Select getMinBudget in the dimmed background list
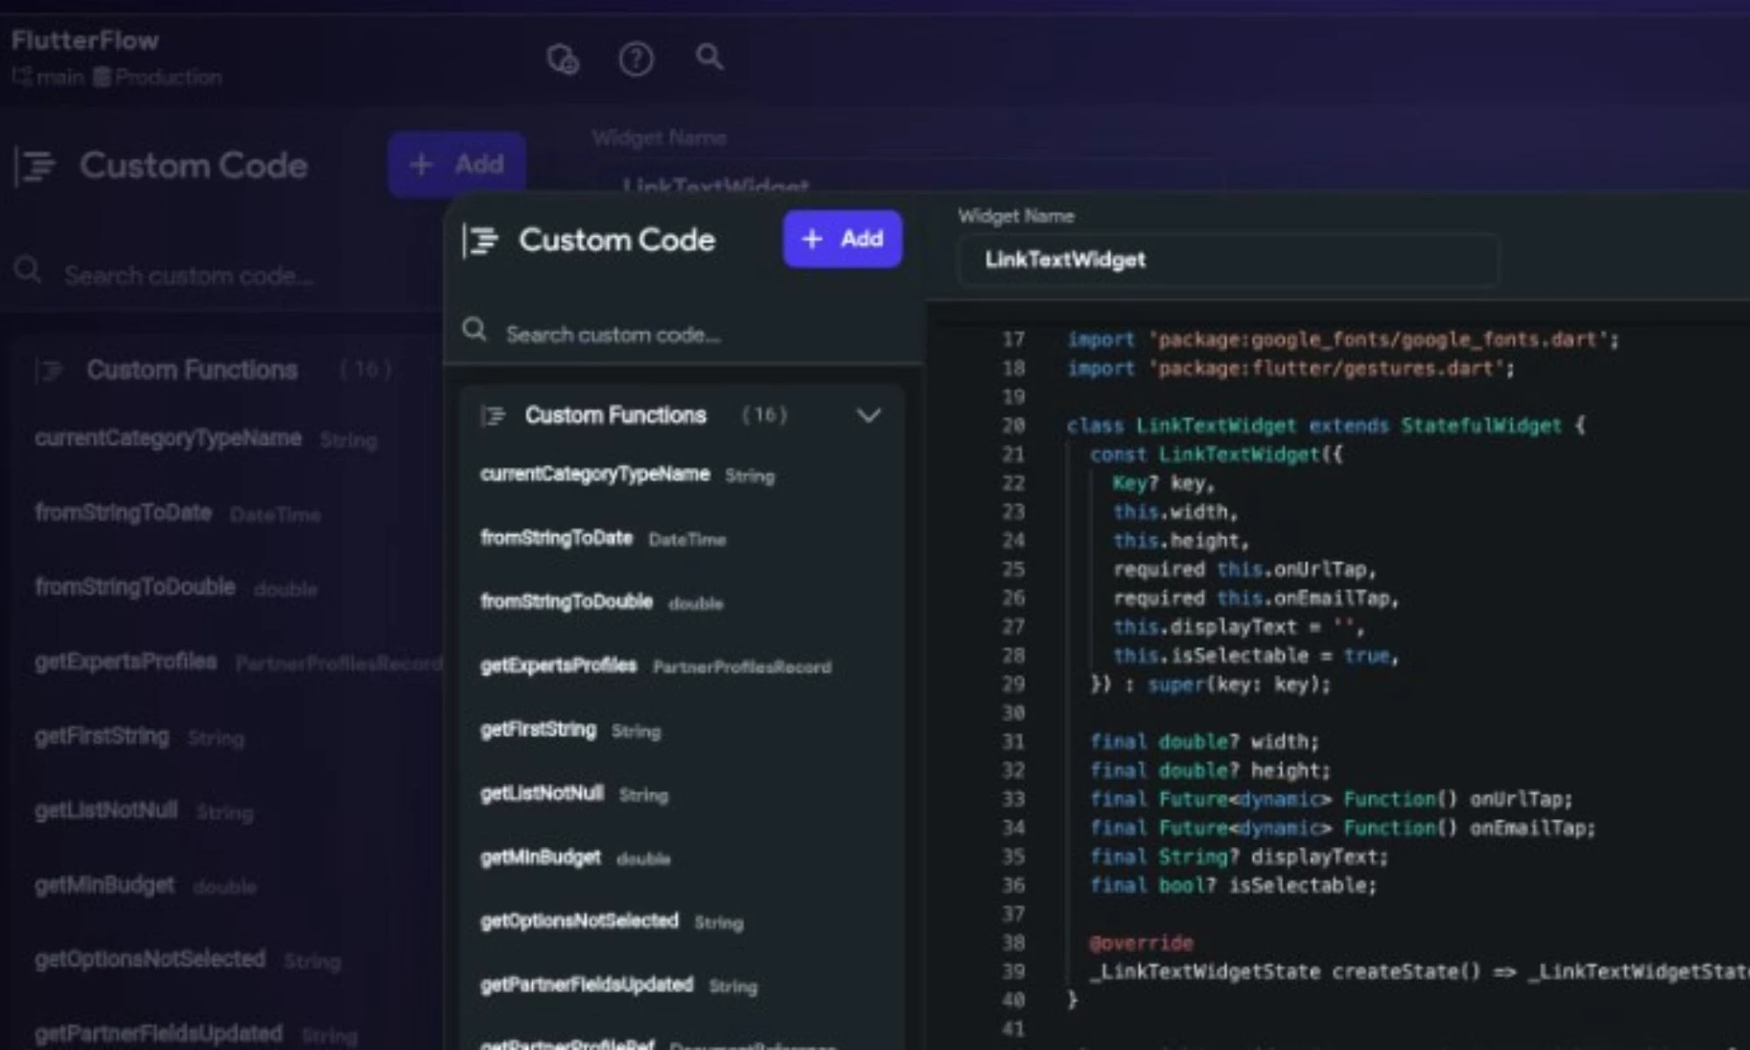The width and height of the screenshot is (1750, 1050). 104,885
